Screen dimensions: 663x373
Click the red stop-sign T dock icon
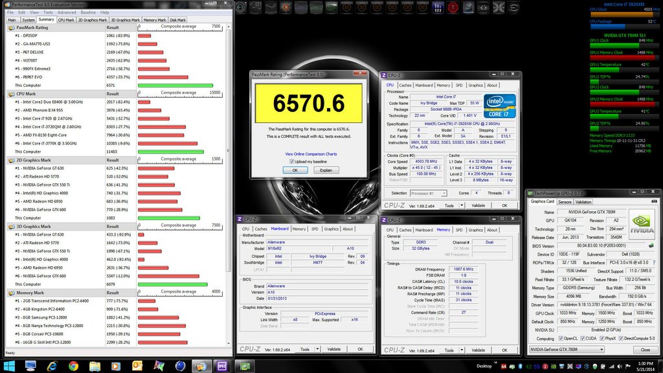tap(453, 8)
